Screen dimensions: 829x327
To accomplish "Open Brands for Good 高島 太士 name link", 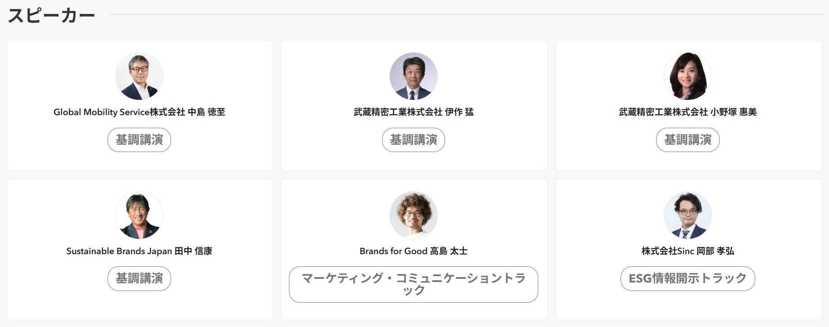I will [x=413, y=251].
